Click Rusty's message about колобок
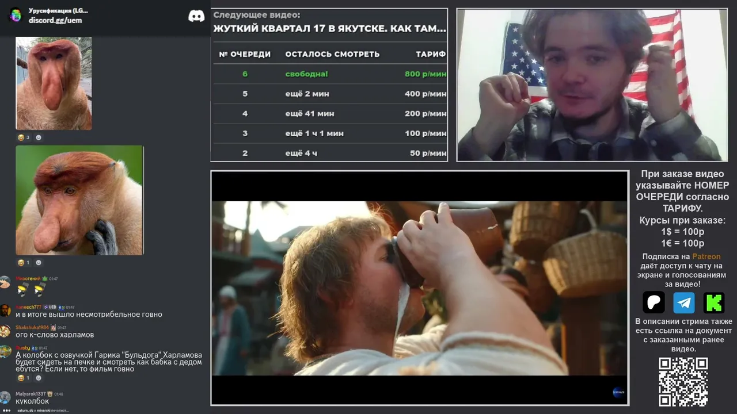Viewport: 737px width, 414px height. [x=109, y=362]
